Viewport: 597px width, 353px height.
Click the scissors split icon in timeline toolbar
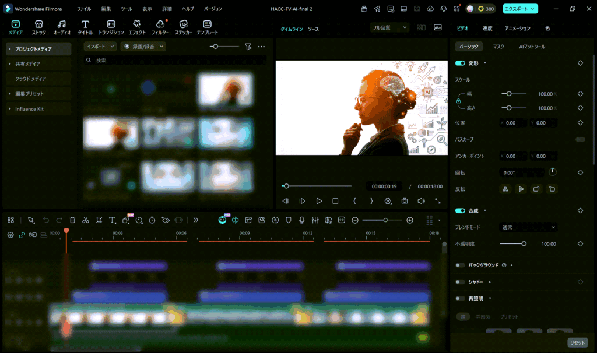(x=86, y=220)
